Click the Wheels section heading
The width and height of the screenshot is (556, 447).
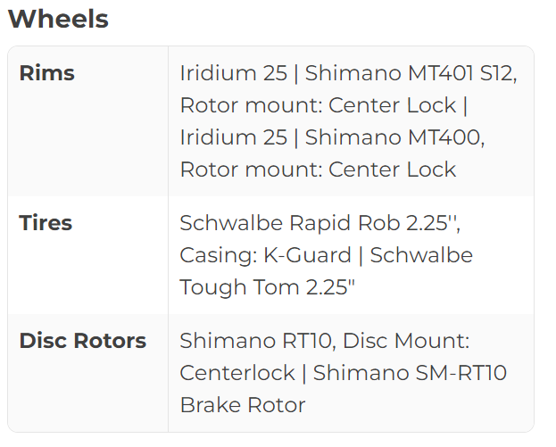point(58,19)
